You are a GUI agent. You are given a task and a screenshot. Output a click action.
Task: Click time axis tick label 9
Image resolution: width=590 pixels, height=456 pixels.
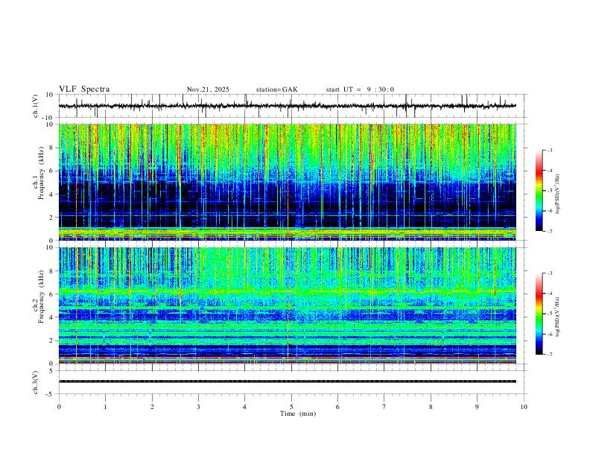click(x=477, y=407)
